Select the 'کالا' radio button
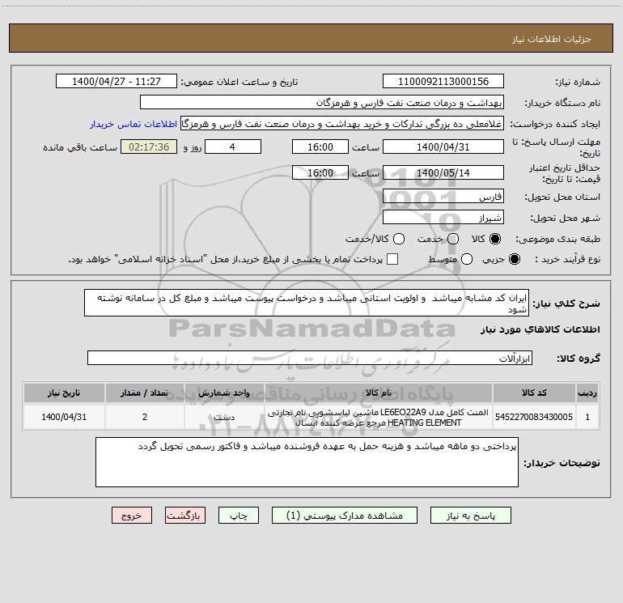 (x=495, y=239)
